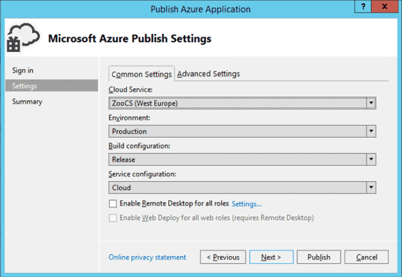The width and height of the screenshot is (402, 277).
Task: Open the Online privacy statement link
Action: click(147, 257)
